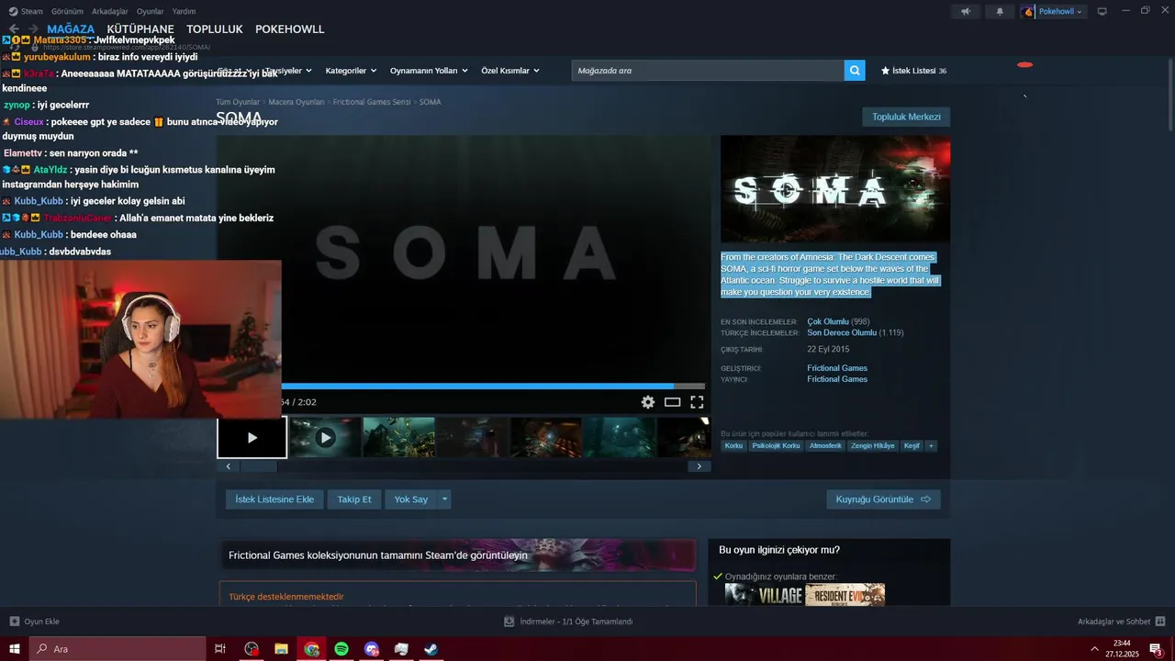Switch to the KÜTÜPHANE tab
Viewport: 1175px width, 661px height.
(140, 29)
